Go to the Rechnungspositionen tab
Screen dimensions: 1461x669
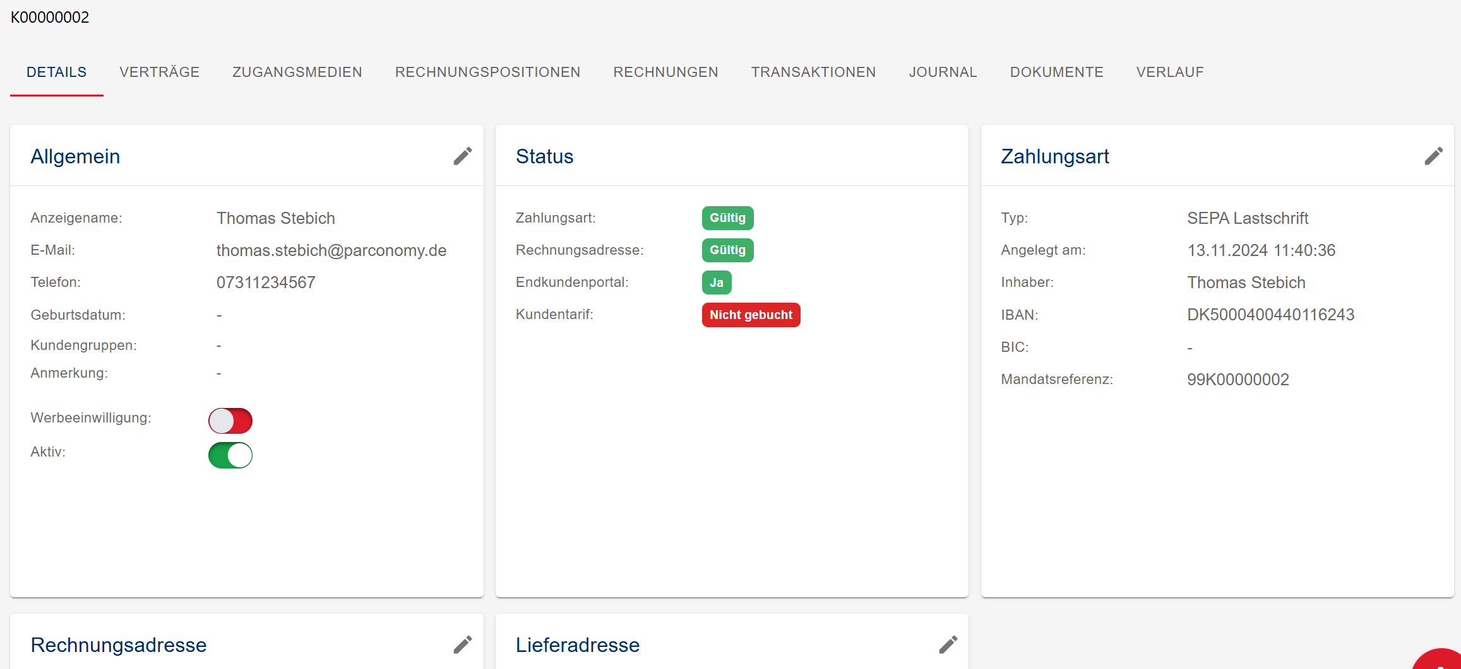487,73
